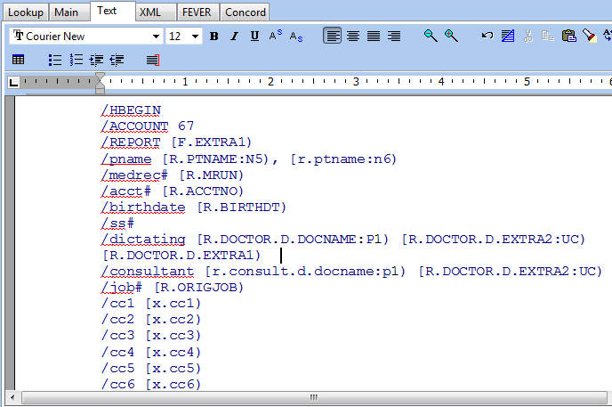The width and height of the screenshot is (612, 407).
Task: Click the /ACCOUNT 67 line
Action: (147, 126)
